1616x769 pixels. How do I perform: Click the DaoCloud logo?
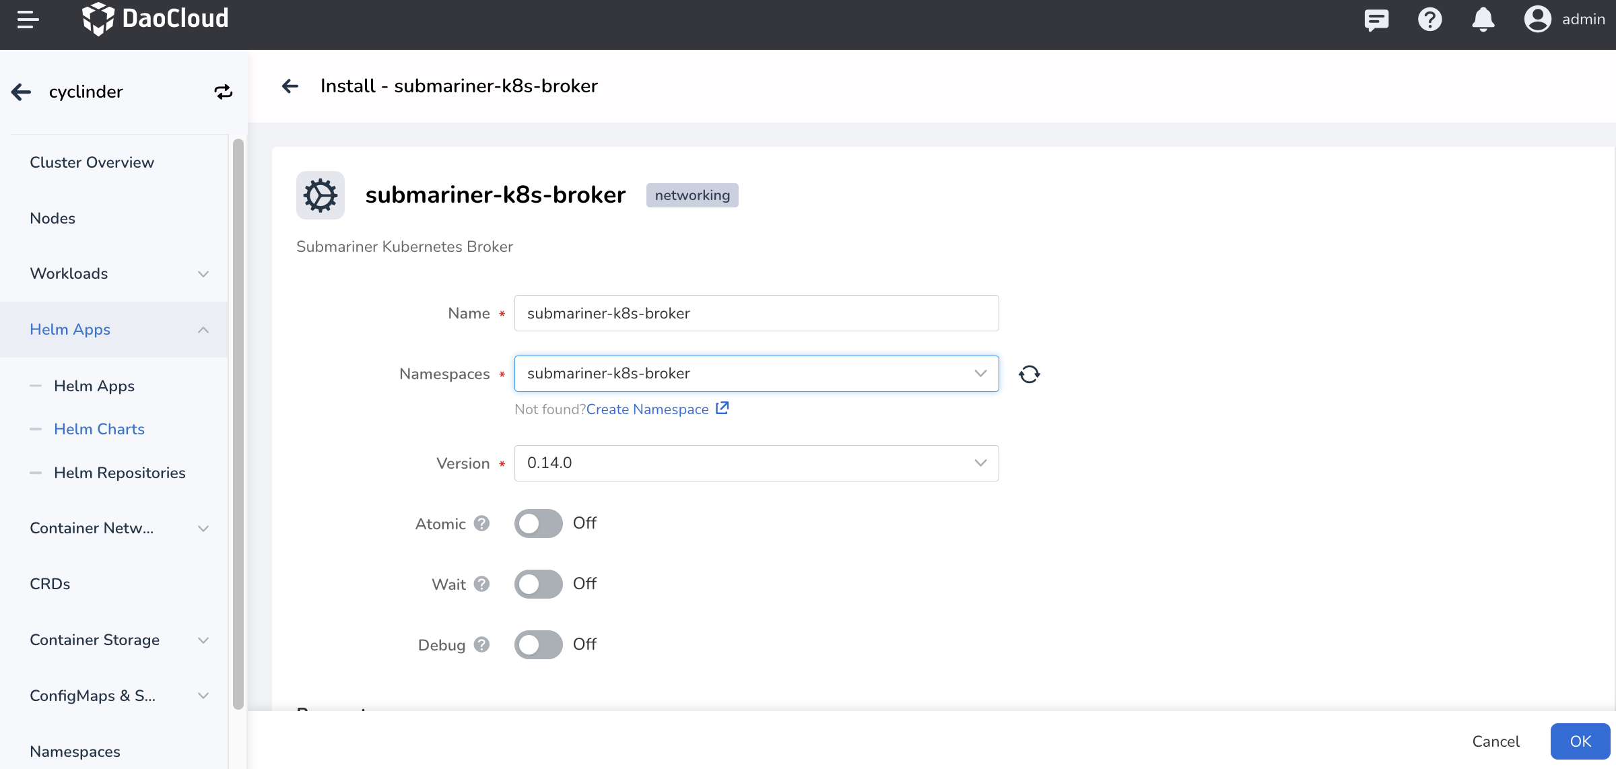tap(155, 19)
